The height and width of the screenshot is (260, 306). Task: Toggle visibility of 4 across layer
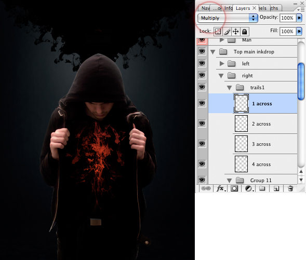(x=202, y=164)
